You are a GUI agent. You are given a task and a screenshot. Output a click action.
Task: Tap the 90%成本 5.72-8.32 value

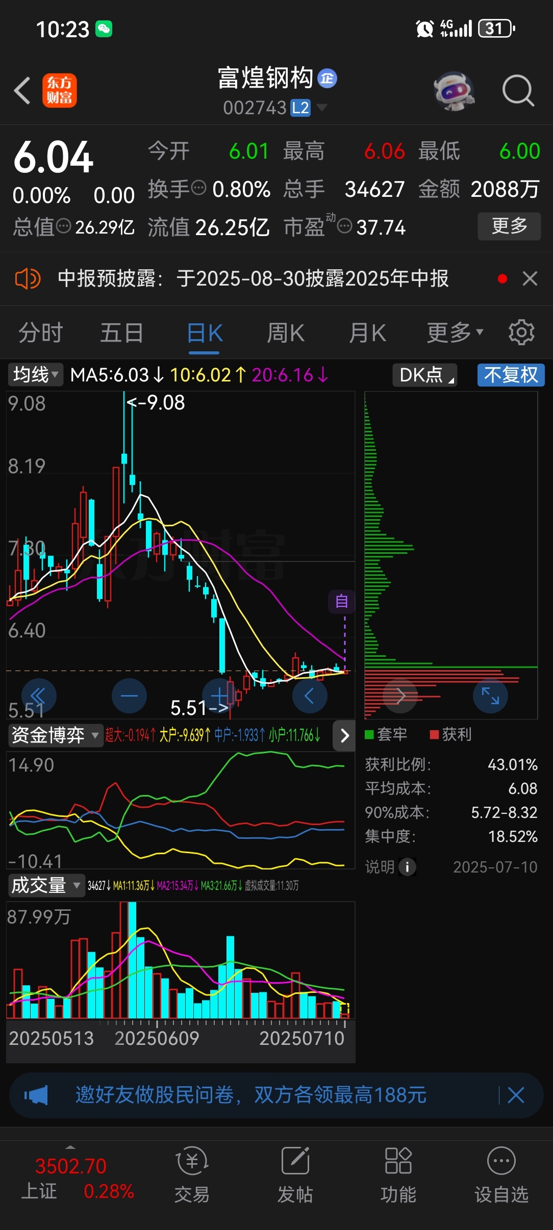point(504,812)
